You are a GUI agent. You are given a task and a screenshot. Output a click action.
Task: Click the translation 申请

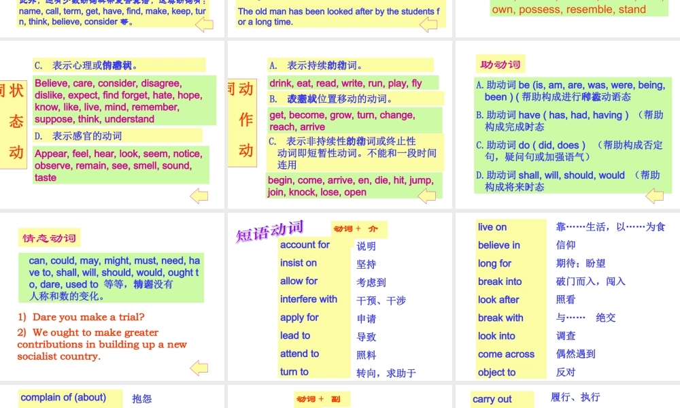366,319
